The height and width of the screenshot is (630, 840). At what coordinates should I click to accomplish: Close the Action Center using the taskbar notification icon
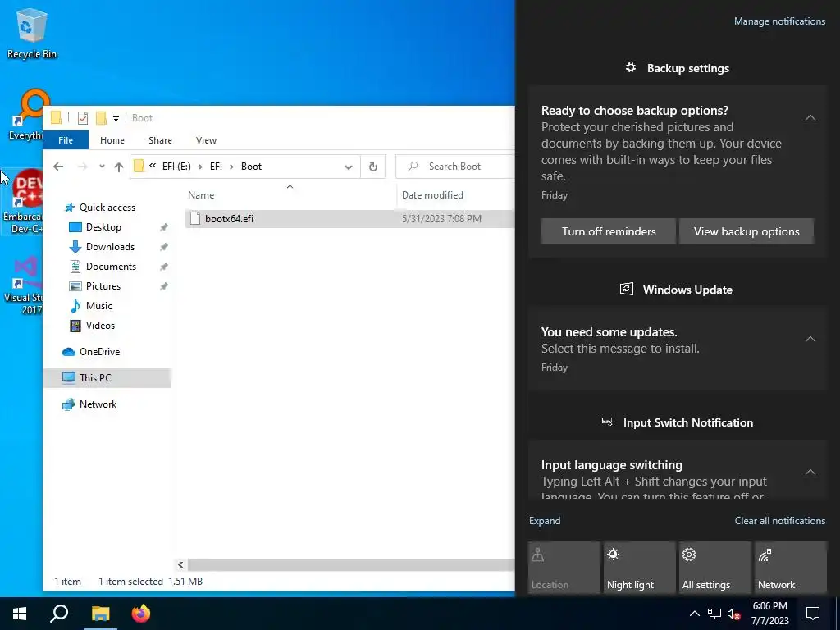click(813, 614)
